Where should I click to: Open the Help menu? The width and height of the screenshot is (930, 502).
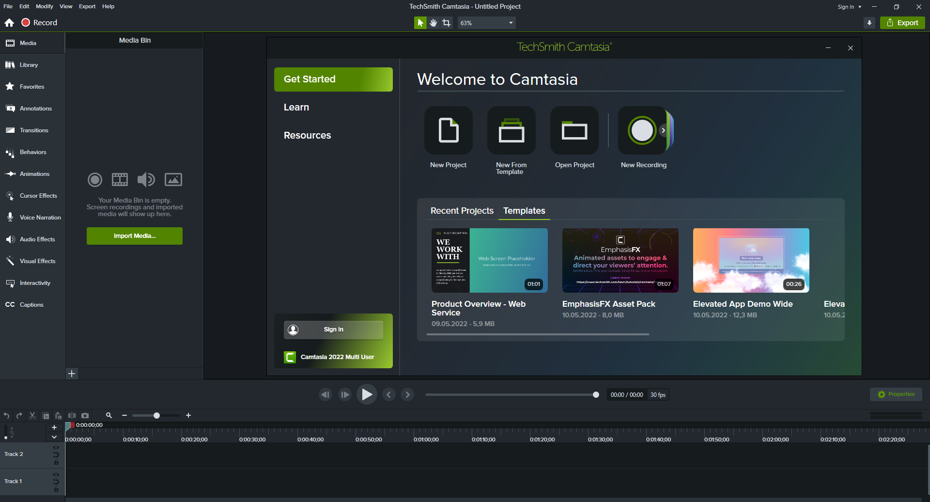pyautogui.click(x=108, y=6)
